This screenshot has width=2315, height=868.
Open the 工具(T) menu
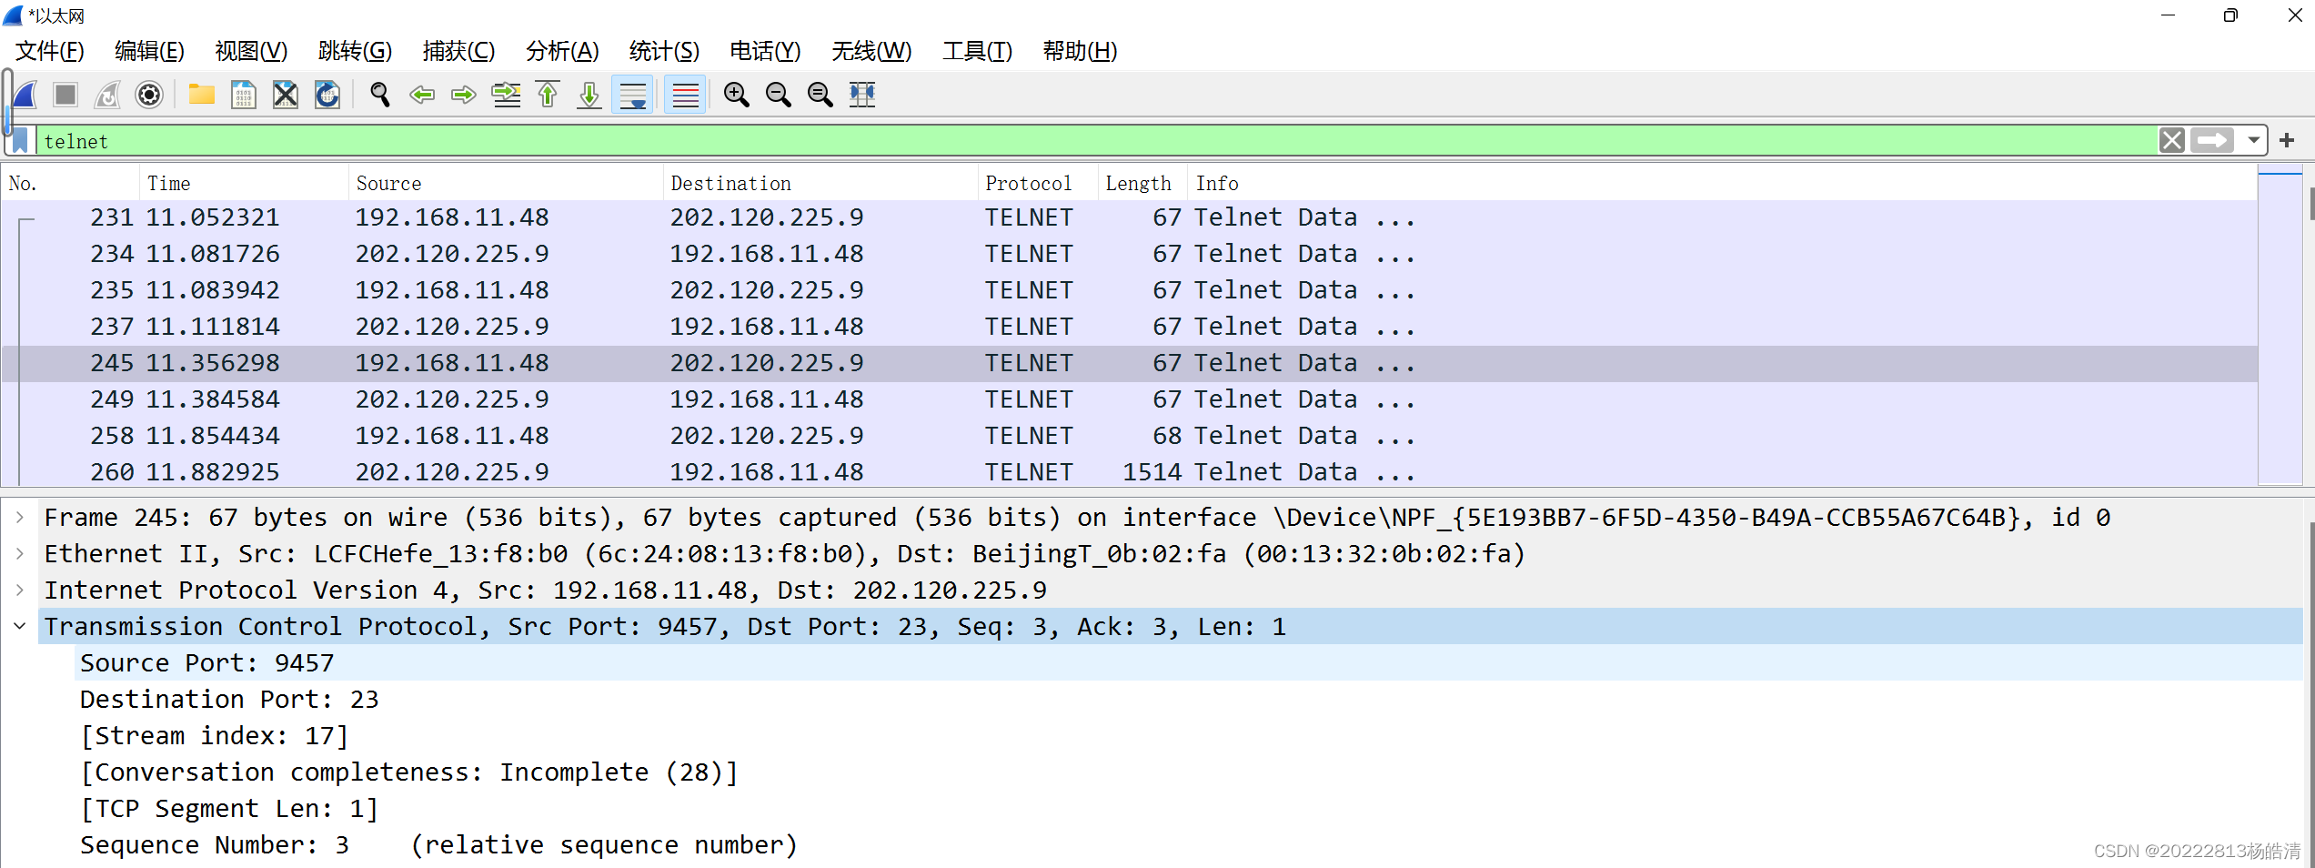click(x=978, y=51)
